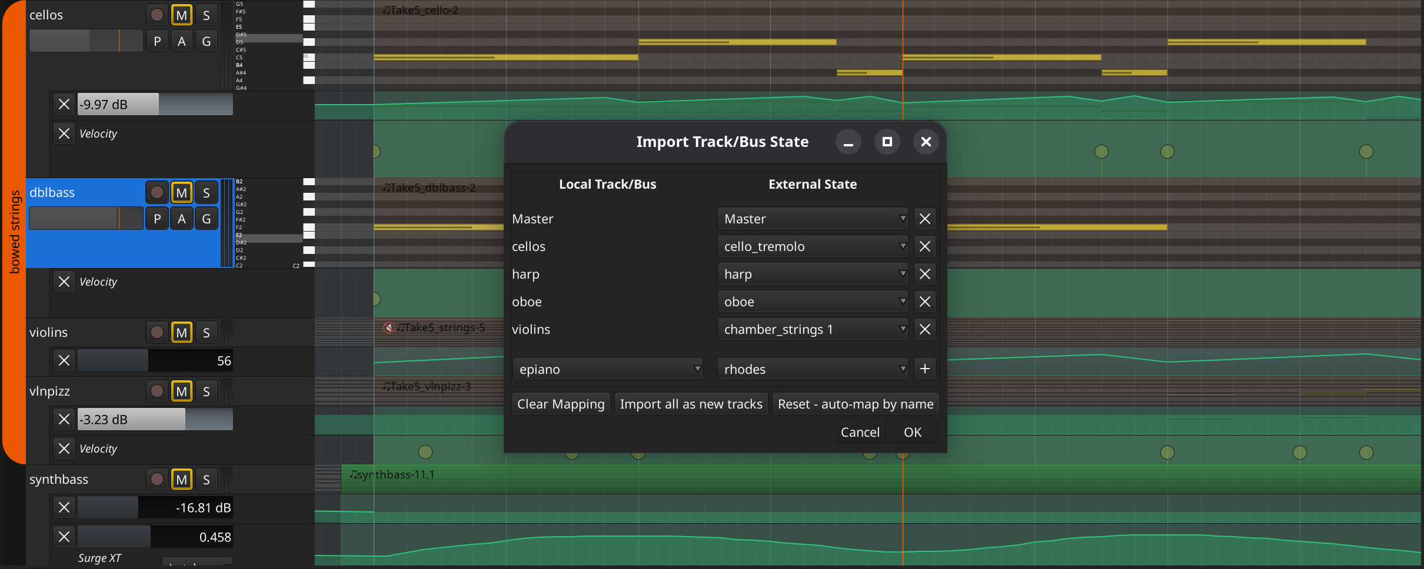Remove the harp external state mapping

tap(924, 274)
